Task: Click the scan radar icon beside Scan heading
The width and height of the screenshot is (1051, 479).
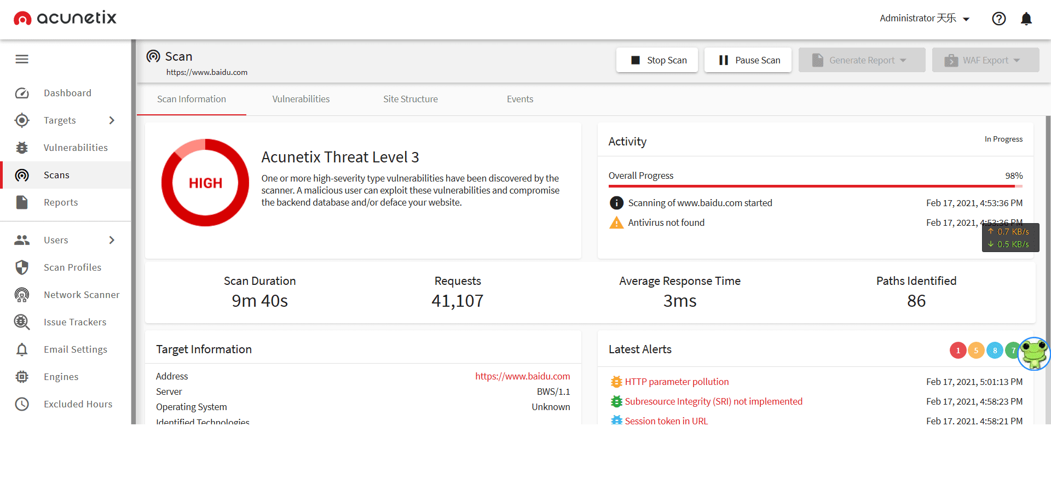Action: point(153,56)
